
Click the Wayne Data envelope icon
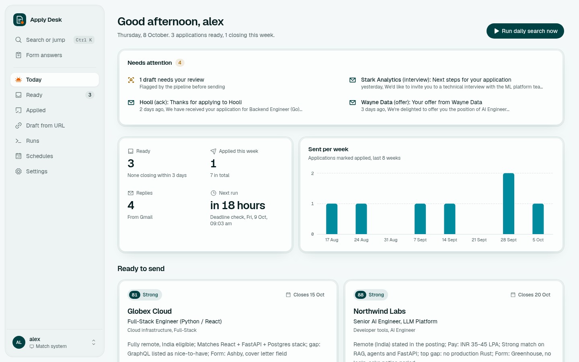353,103
